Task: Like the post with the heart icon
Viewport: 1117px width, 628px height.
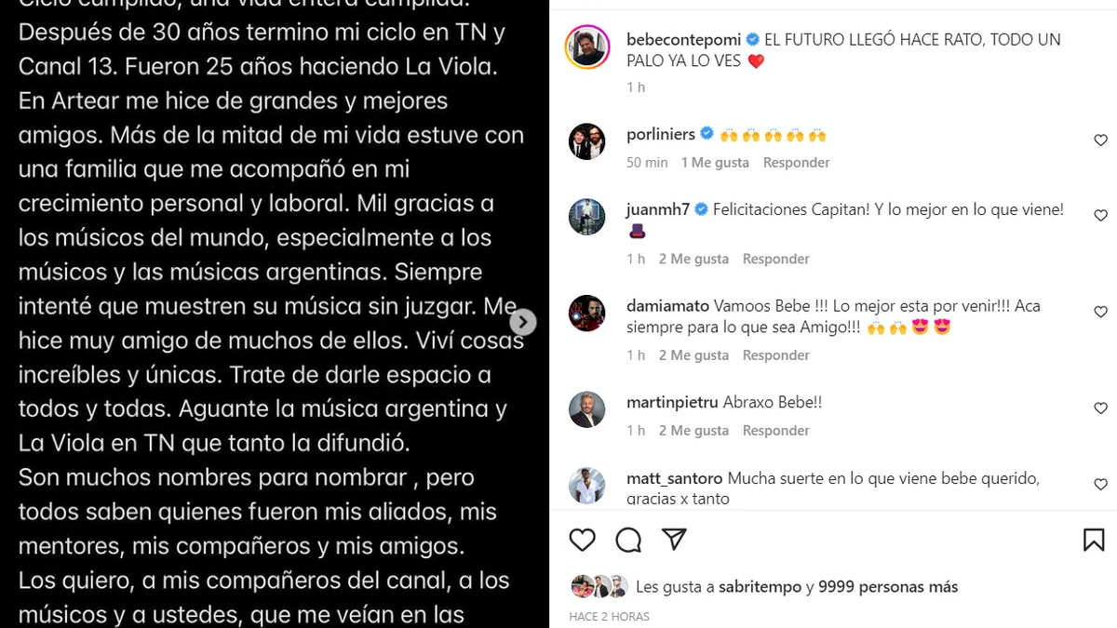Action: pos(582,540)
